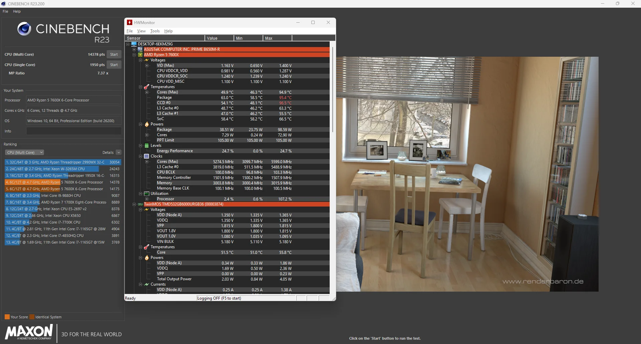Expand the Processor utilization entry
The height and width of the screenshot is (344, 641).
(x=147, y=199)
